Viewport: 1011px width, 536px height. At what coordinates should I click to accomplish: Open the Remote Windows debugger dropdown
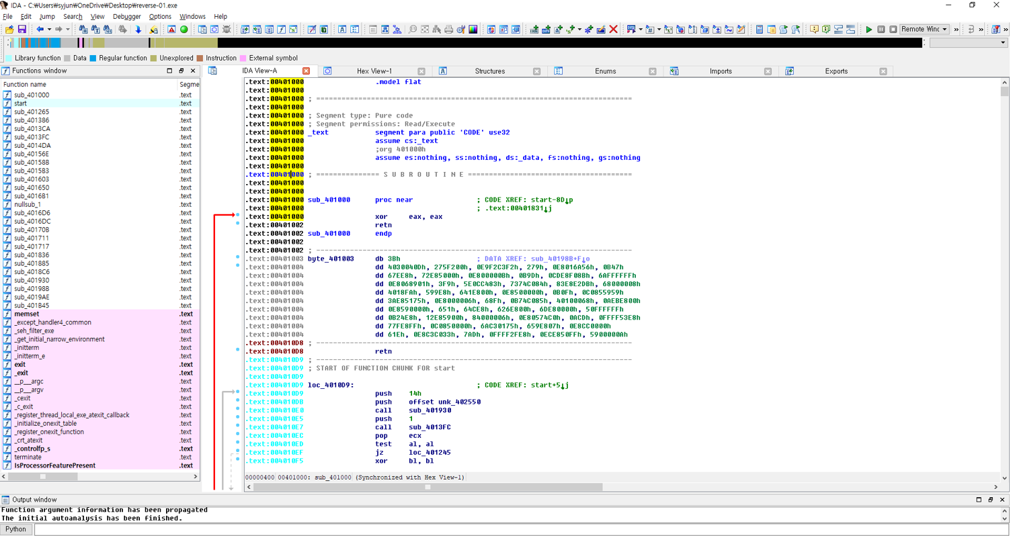point(944,30)
